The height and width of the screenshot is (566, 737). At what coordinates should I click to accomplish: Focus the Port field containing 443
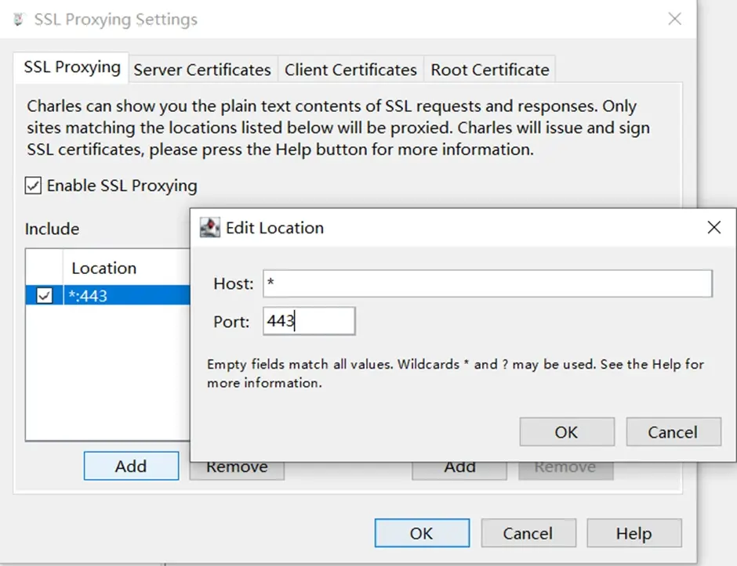tap(309, 321)
